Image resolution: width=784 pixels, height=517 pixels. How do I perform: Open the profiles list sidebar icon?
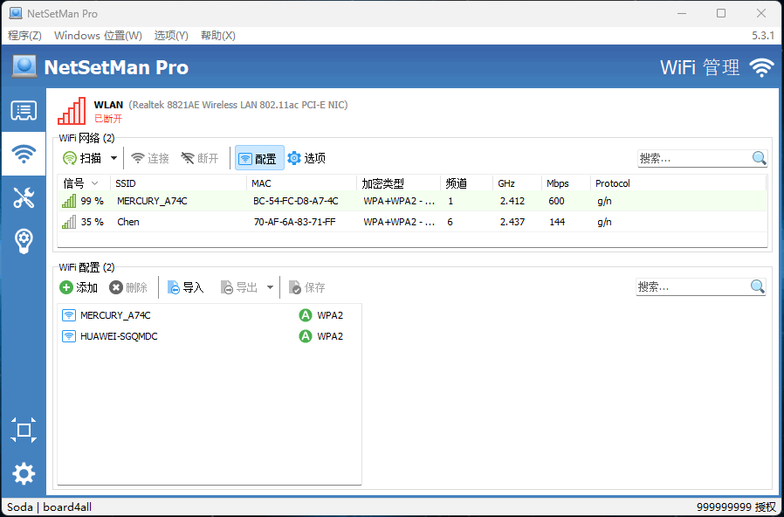[x=24, y=111]
